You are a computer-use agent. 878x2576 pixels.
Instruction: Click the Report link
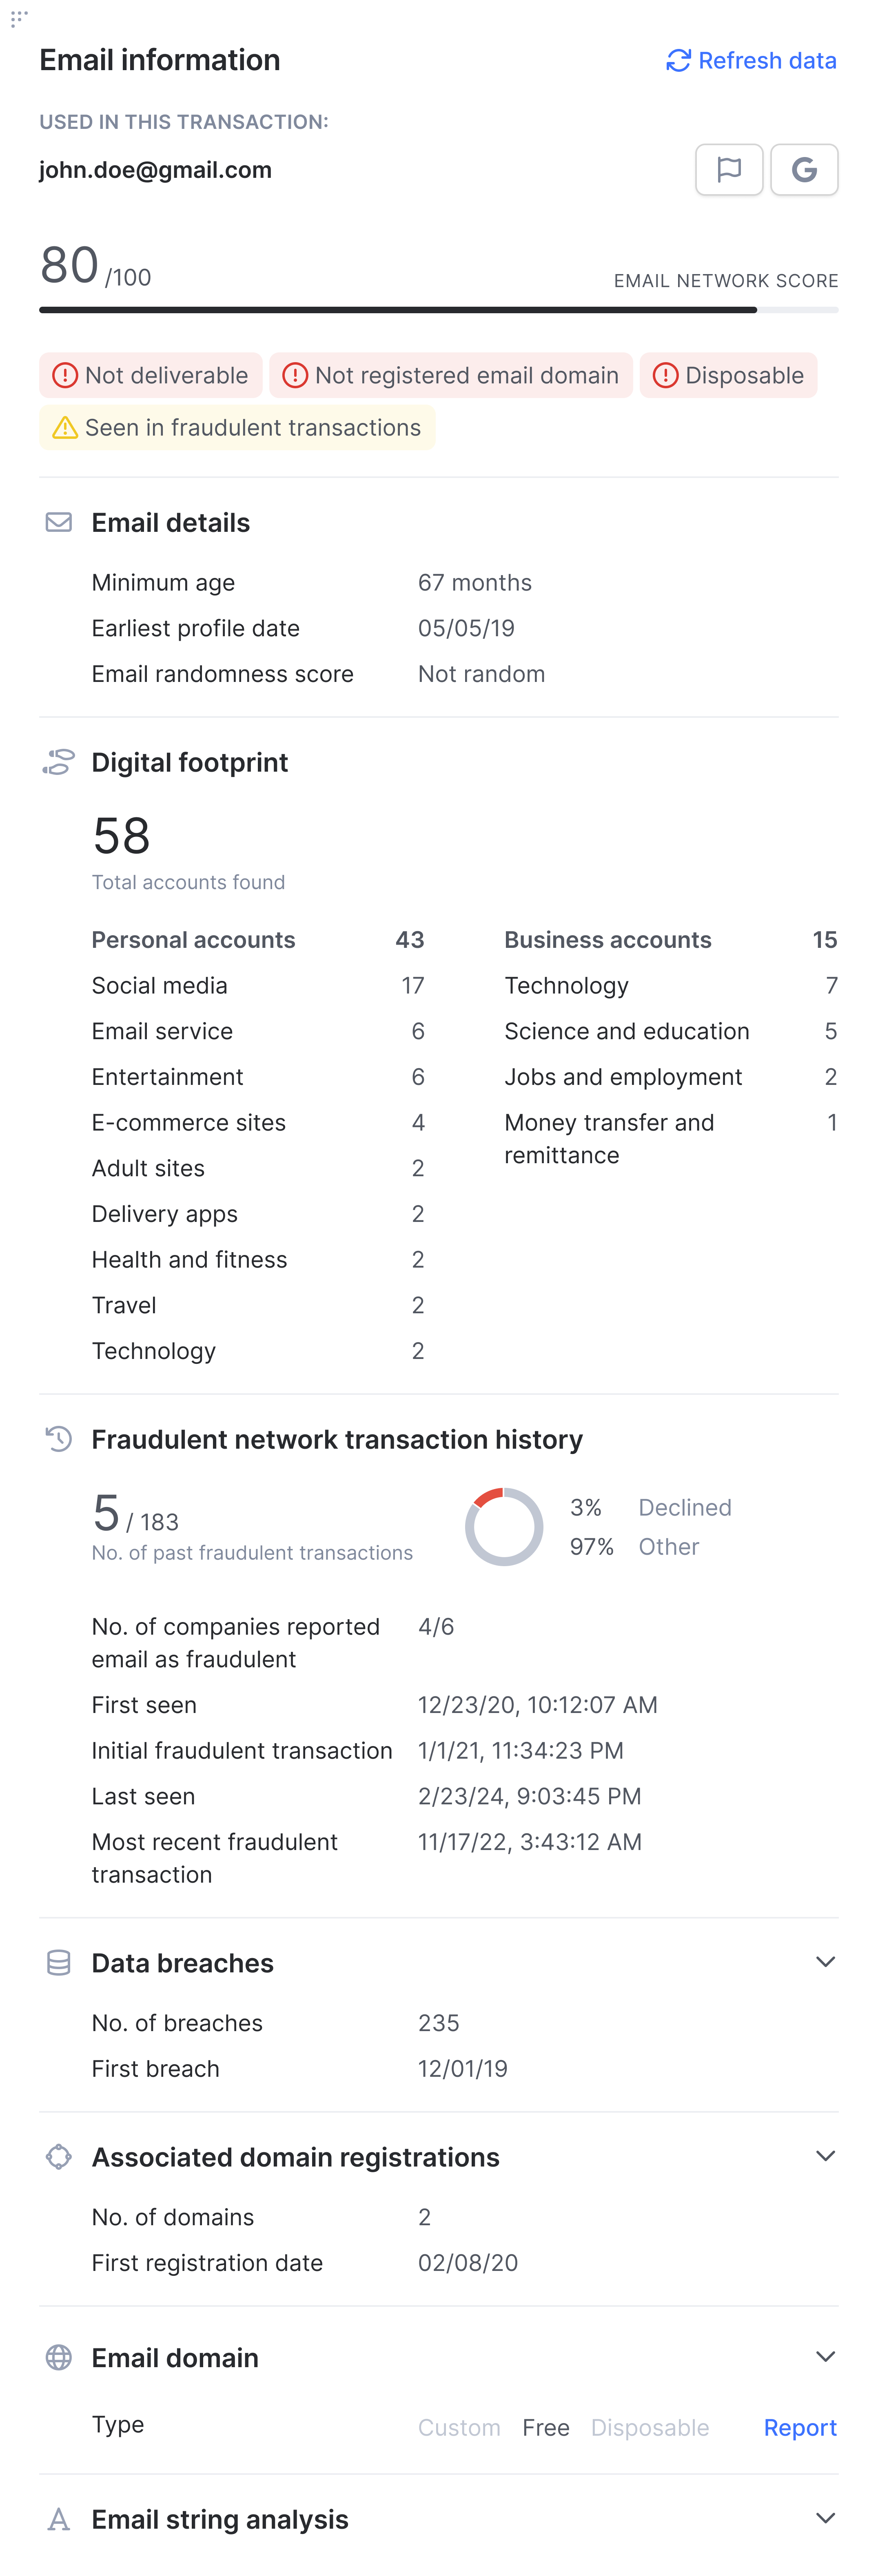pos(800,2428)
